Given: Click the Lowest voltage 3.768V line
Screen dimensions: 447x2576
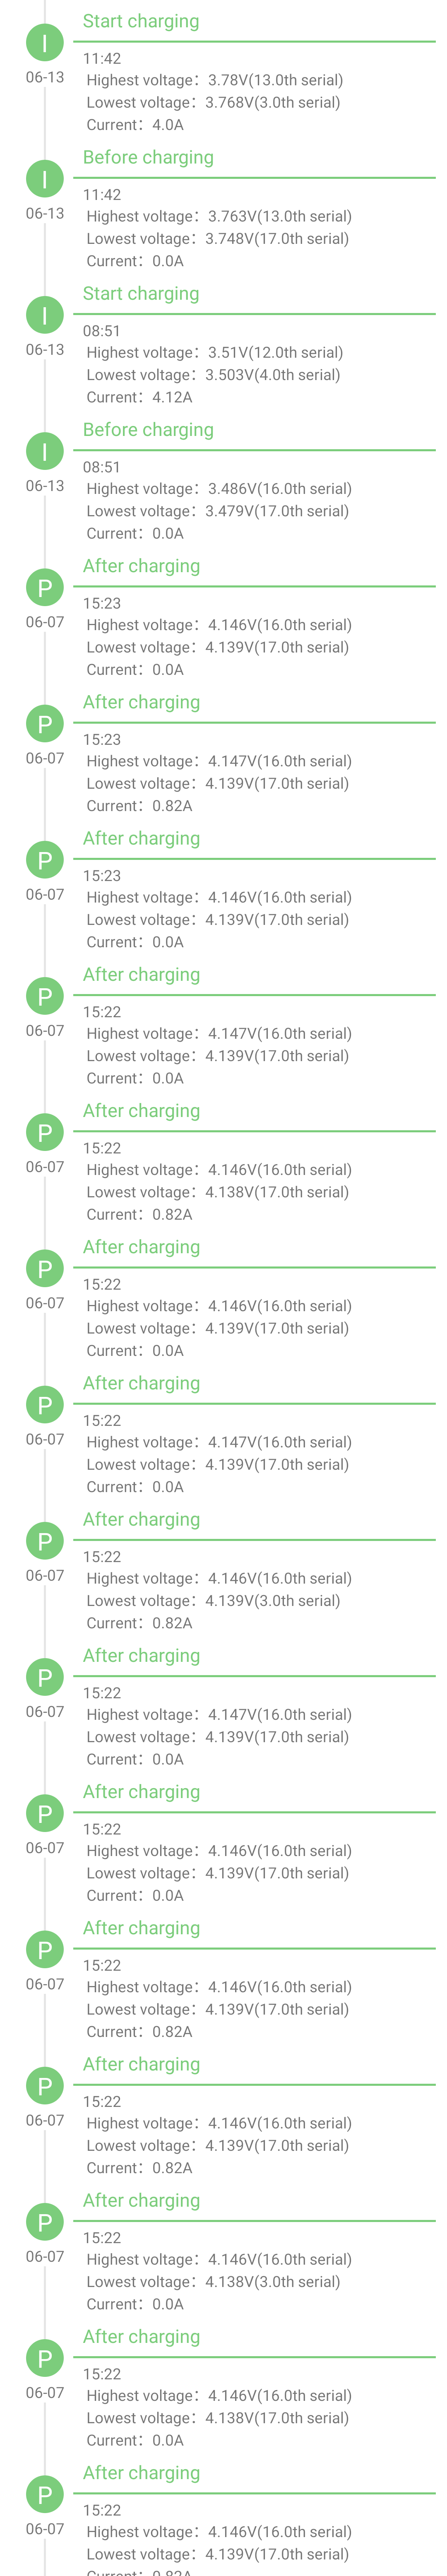Looking at the screenshot, I should (x=213, y=102).
